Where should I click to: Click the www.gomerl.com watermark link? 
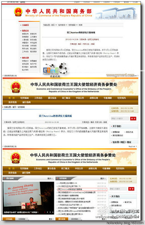(x=120, y=75)
